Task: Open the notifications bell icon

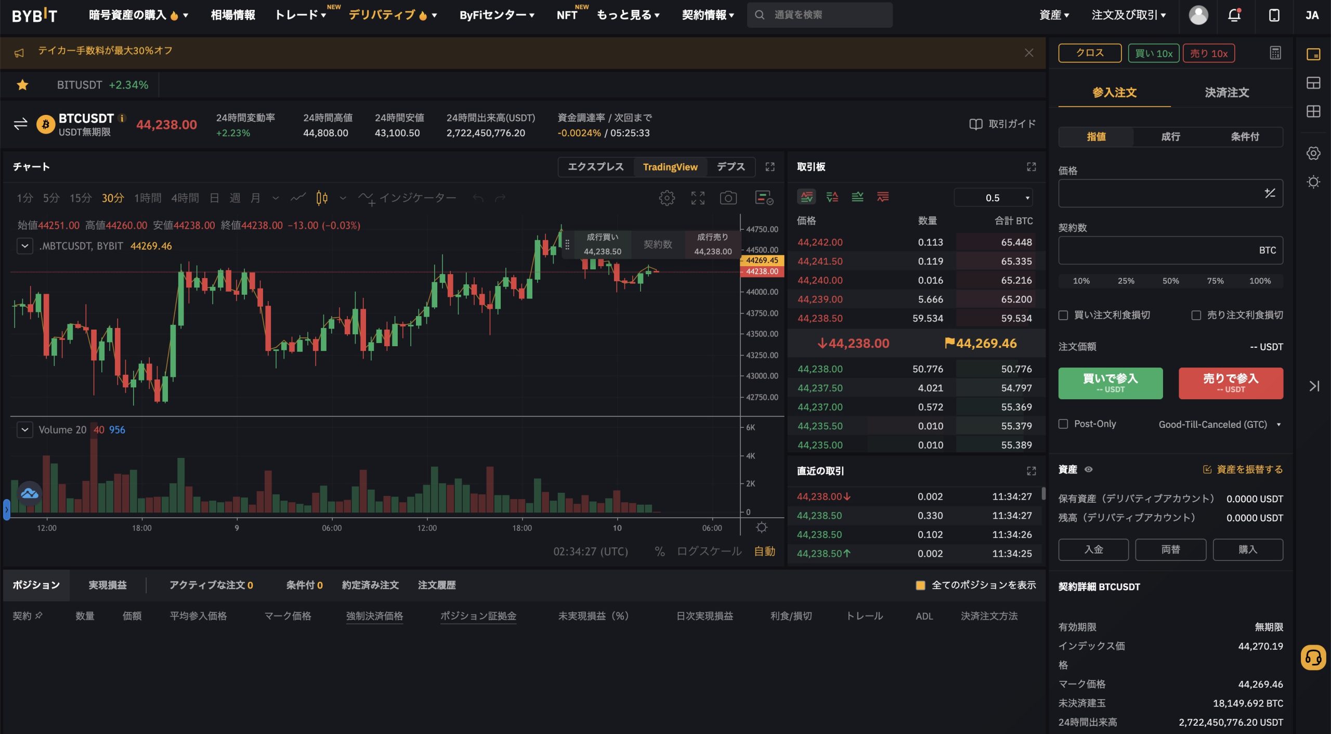Action: click(1235, 15)
